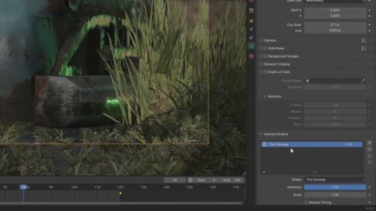Click the Focus Object field
The image size is (376, 211).
335,81
